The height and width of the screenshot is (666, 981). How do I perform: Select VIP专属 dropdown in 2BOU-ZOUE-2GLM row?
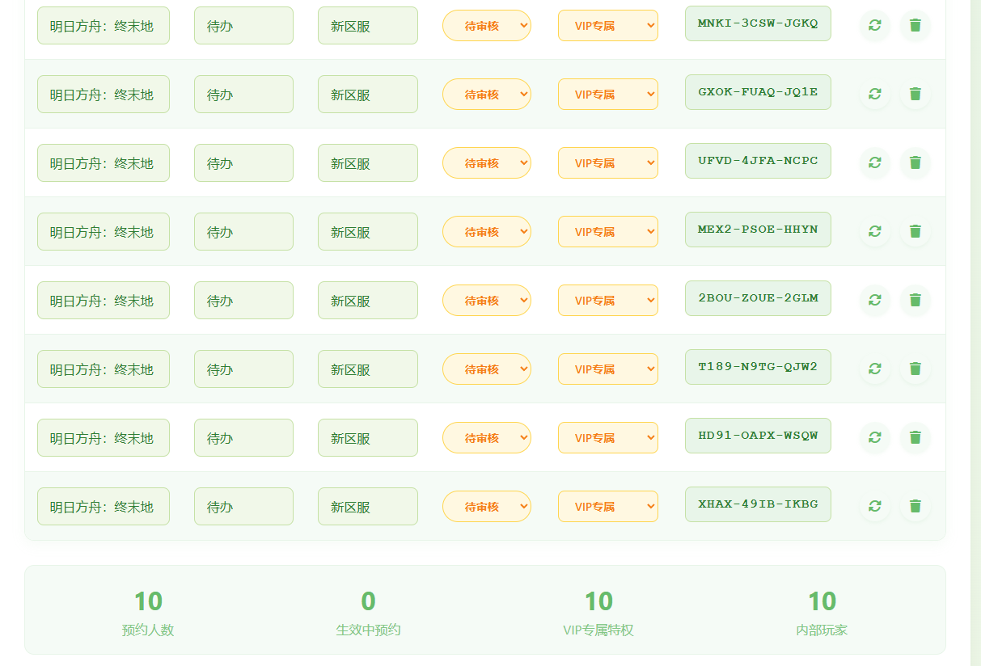(x=608, y=301)
